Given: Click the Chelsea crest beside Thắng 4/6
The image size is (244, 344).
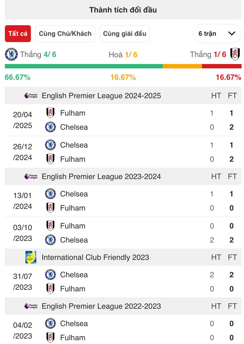Looking at the screenshot, I should pyautogui.click(x=11, y=54).
